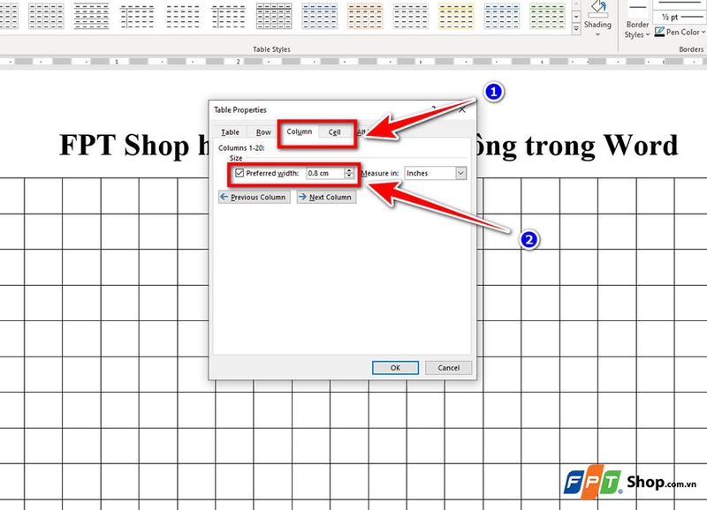The image size is (707, 510).
Task: Uncheck the Preferred width checkbox
Action: point(239,173)
